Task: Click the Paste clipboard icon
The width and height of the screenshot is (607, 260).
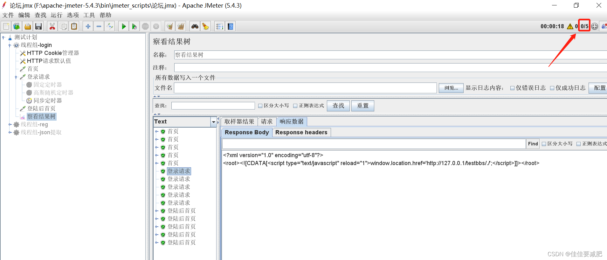Action: [x=74, y=26]
